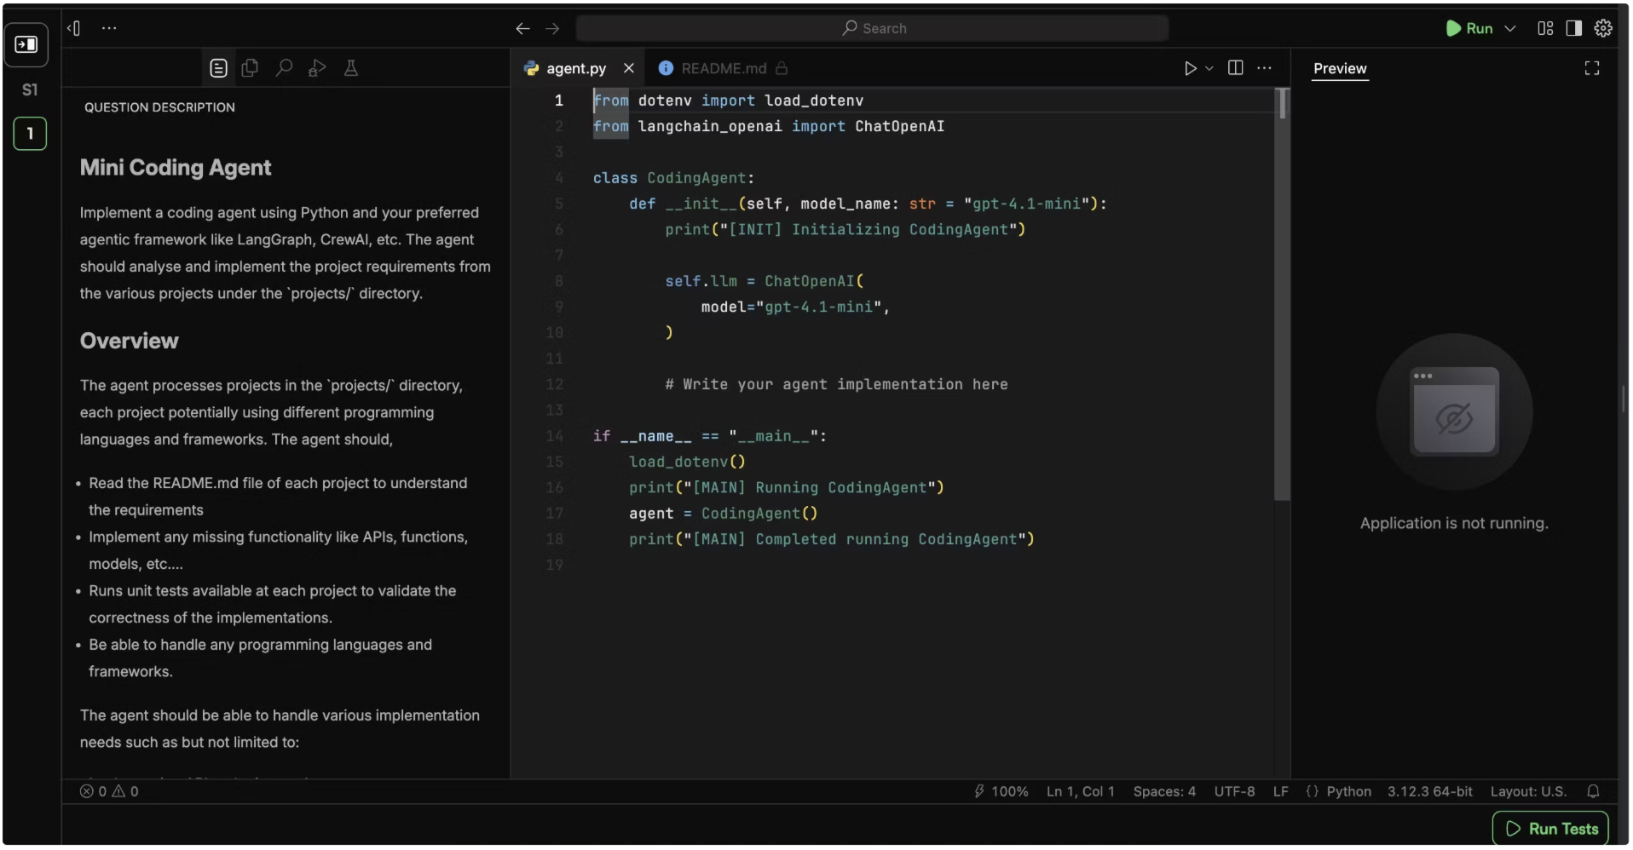Expand the Run options dropdown arrow
The height and width of the screenshot is (850, 1633).
pyautogui.click(x=1510, y=28)
